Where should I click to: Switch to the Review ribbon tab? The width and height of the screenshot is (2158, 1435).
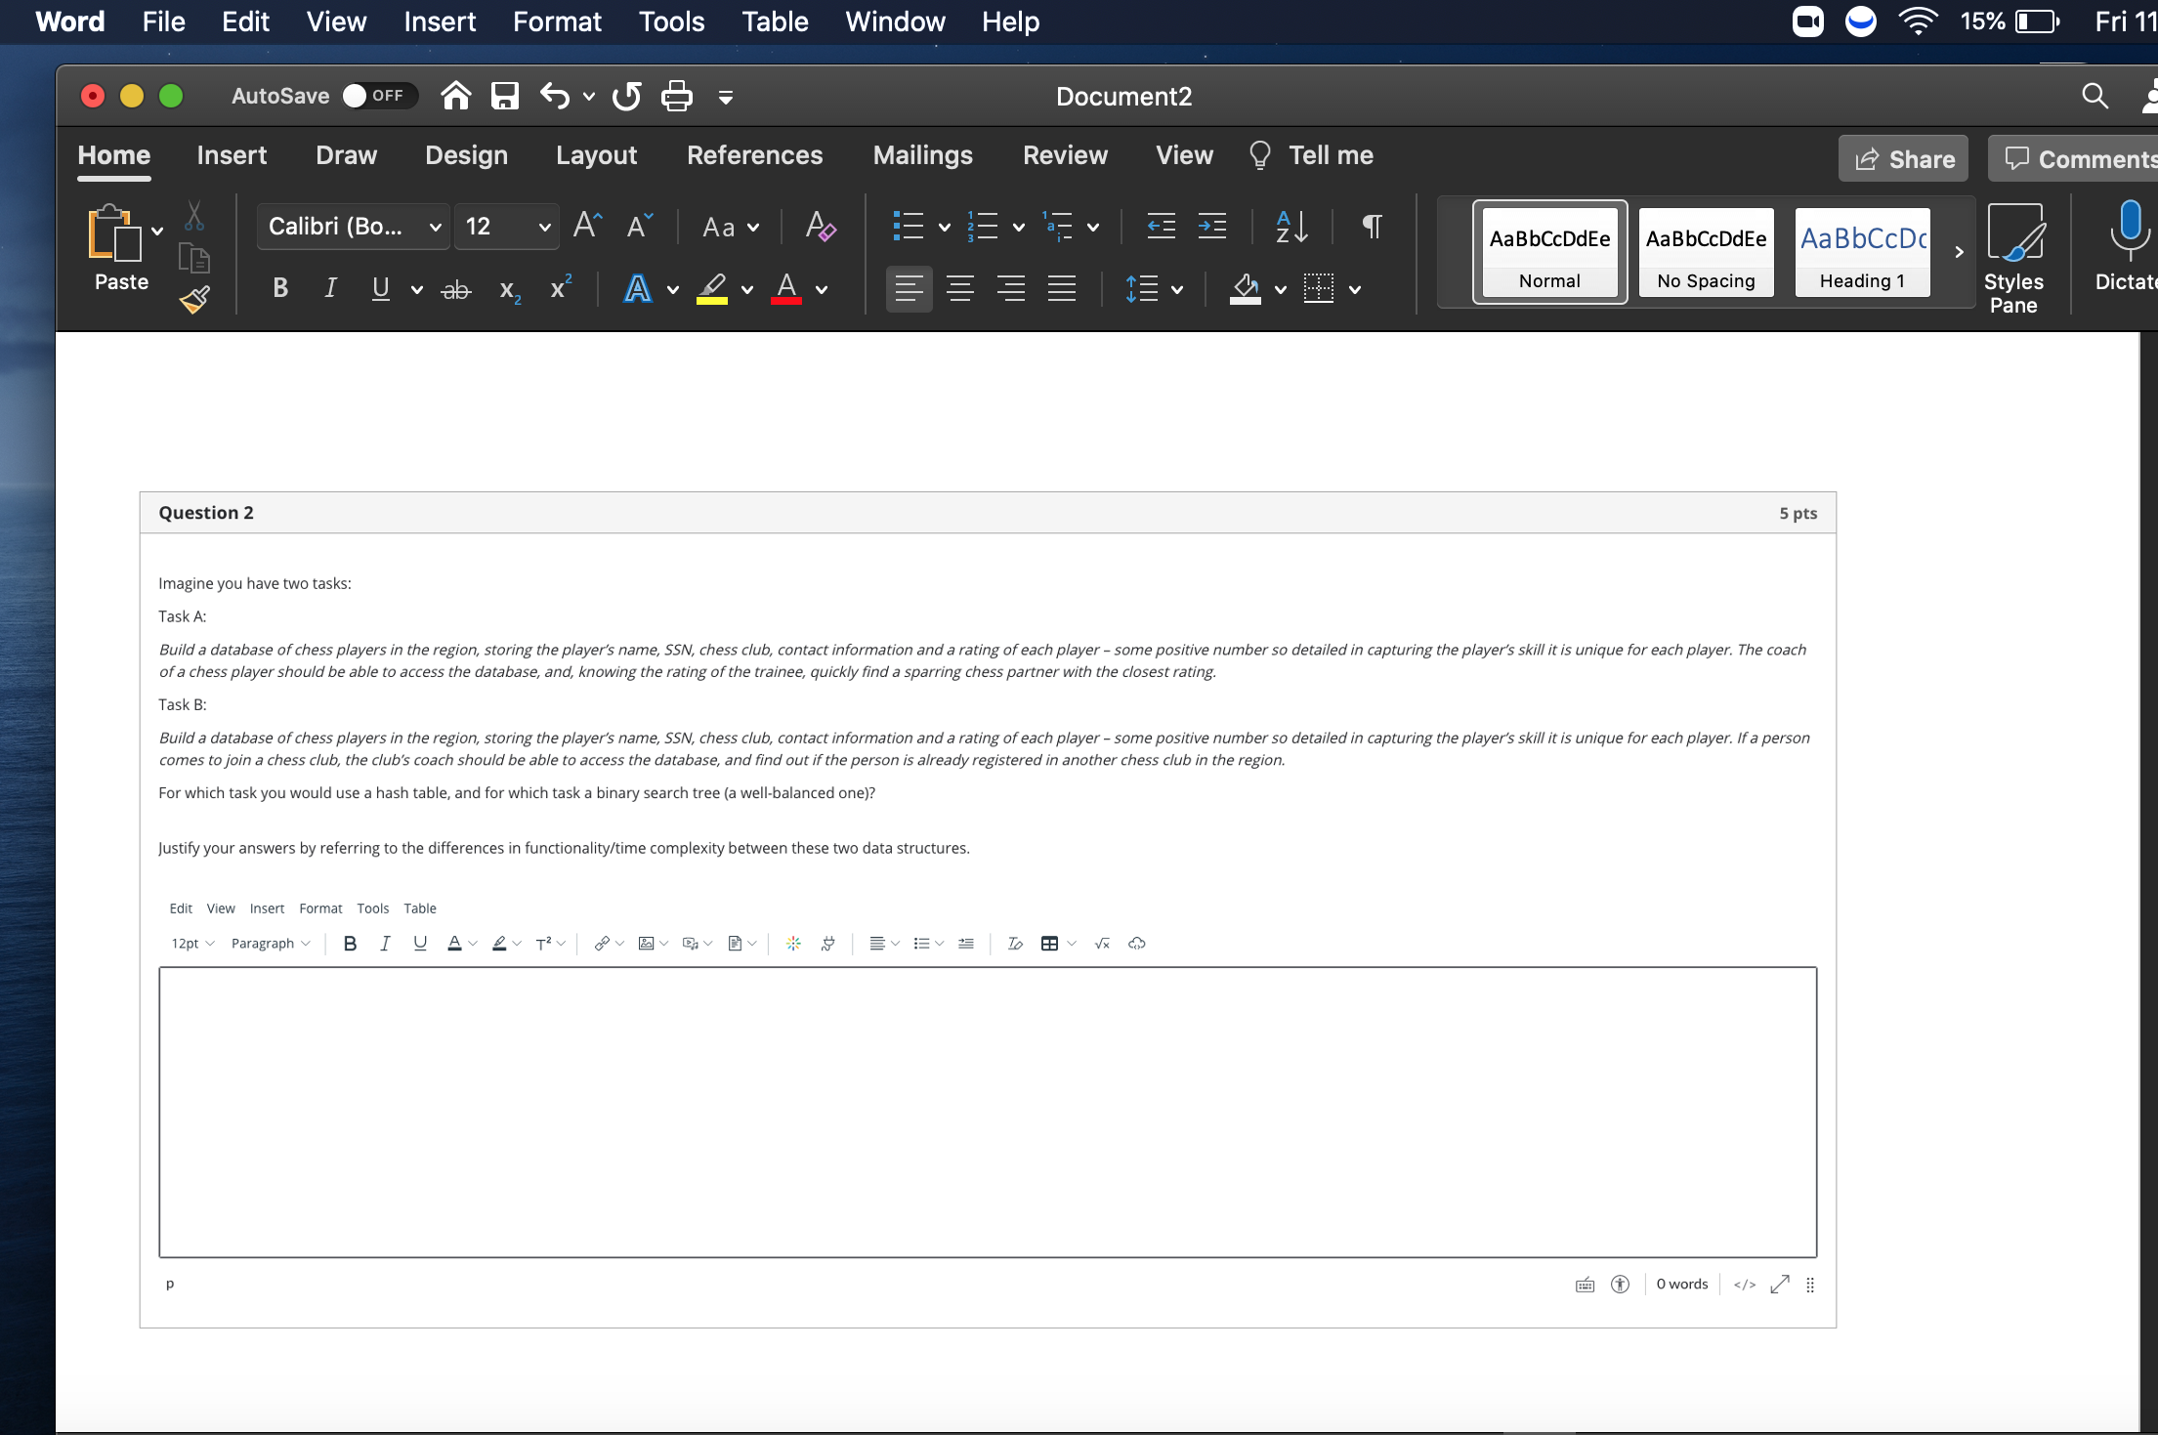click(x=1065, y=153)
